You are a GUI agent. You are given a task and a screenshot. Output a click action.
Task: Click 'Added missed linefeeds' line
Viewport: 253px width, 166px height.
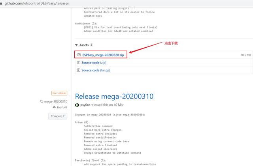pos(100,149)
